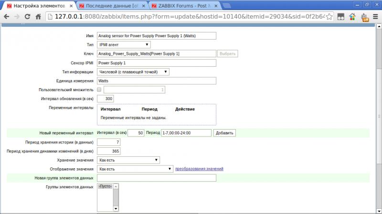Click the history storage period field showing 7

click(x=109, y=142)
